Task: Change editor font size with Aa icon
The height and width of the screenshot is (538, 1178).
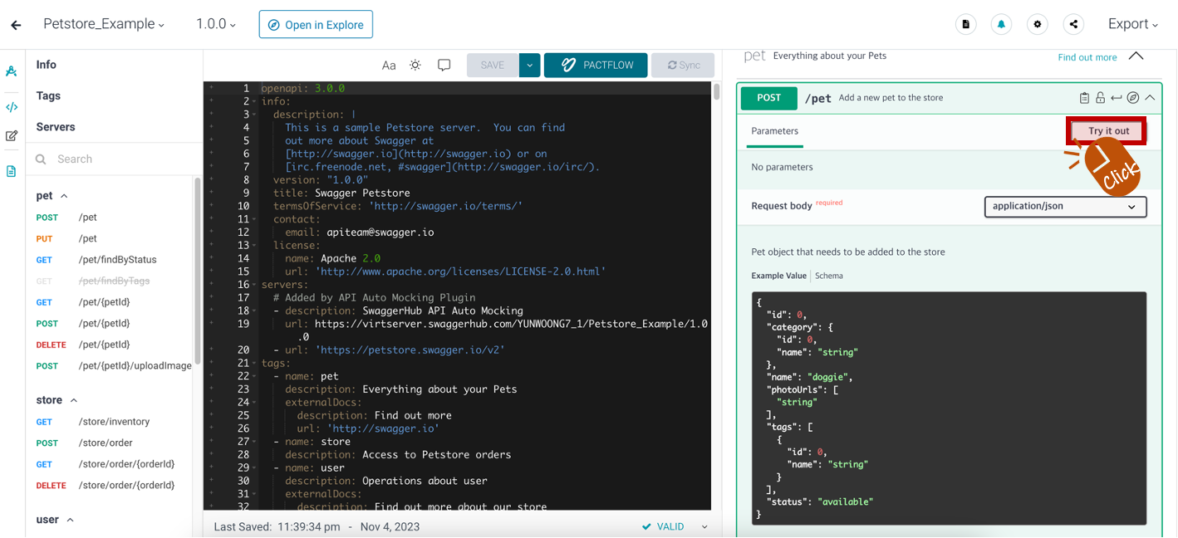Action: coord(389,65)
